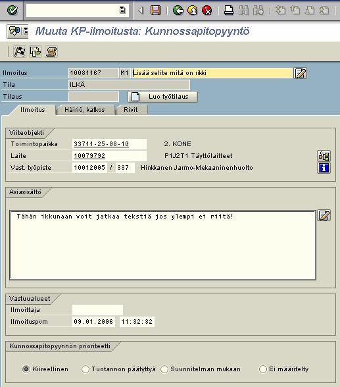Image resolution: width=340 pixels, height=387 pixels.
Task: Click the text 'Hinkkanen Jarmo-Mekaaninenhuolto'
Action: pyautogui.click(x=197, y=168)
